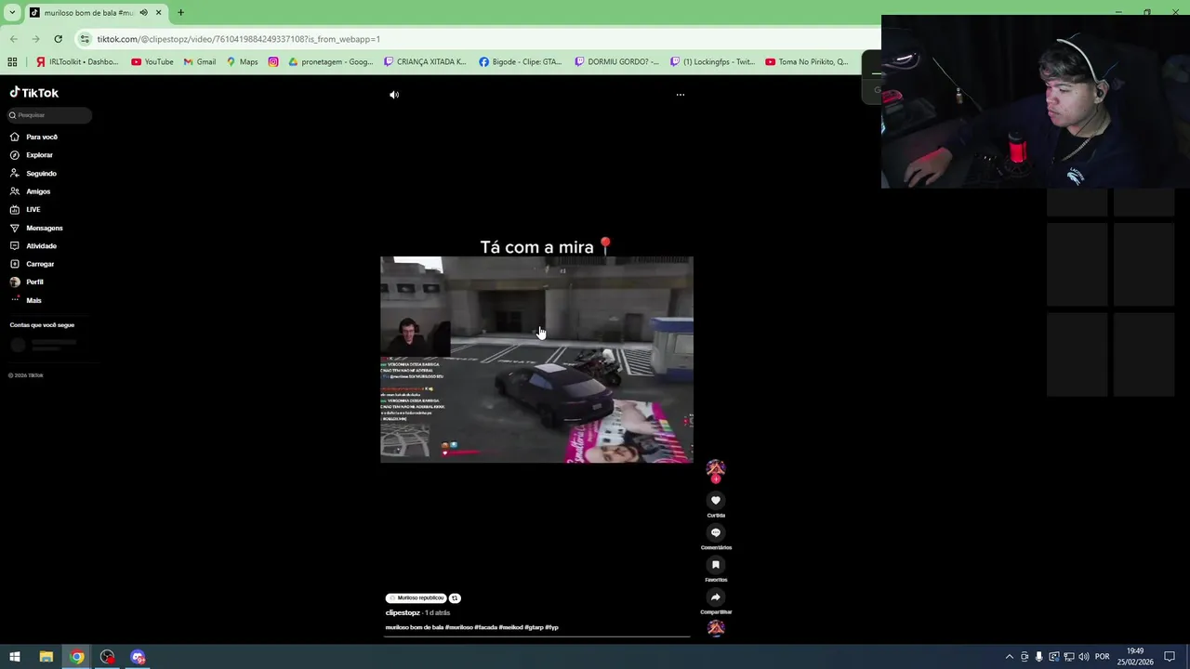Go back in Chrome history
The height and width of the screenshot is (669, 1190).
tap(13, 39)
